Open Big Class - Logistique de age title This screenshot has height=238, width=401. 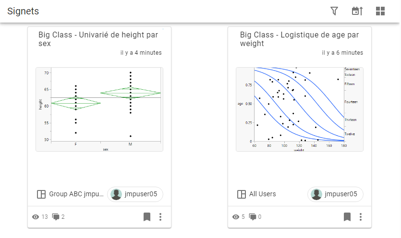(x=300, y=39)
